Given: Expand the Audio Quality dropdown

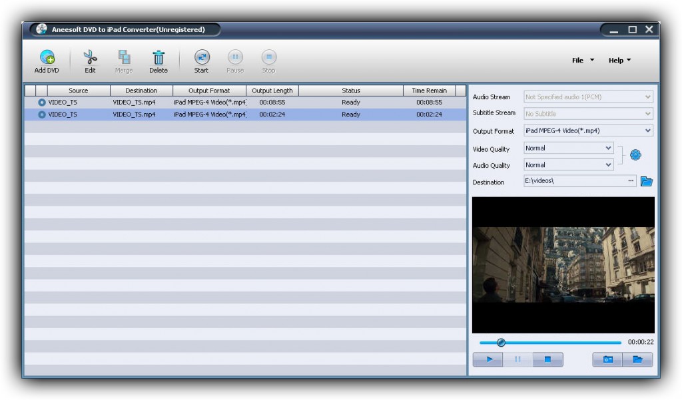Looking at the screenshot, I should click(x=569, y=165).
